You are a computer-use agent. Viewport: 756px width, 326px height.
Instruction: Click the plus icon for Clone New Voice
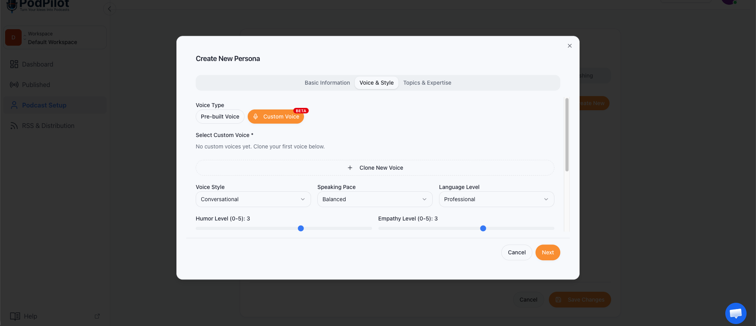(350, 168)
